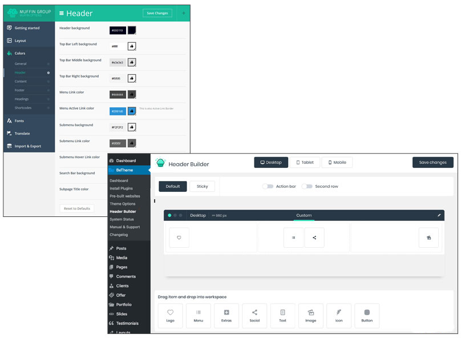Viewport: 461px width, 338px height.
Task: Click the dark Save changes button
Action: (432, 162)
